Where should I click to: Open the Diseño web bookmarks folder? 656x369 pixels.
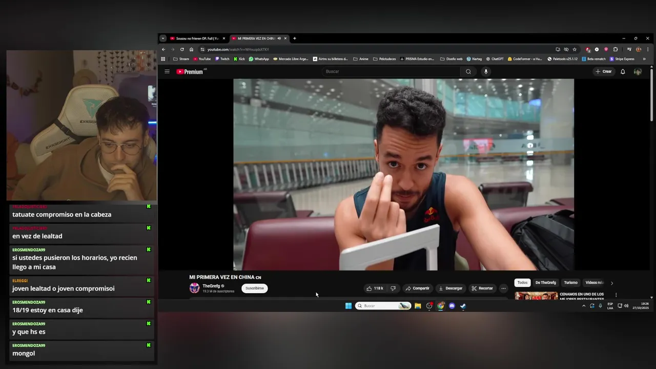pyautogui.click(x=451, y=59)
